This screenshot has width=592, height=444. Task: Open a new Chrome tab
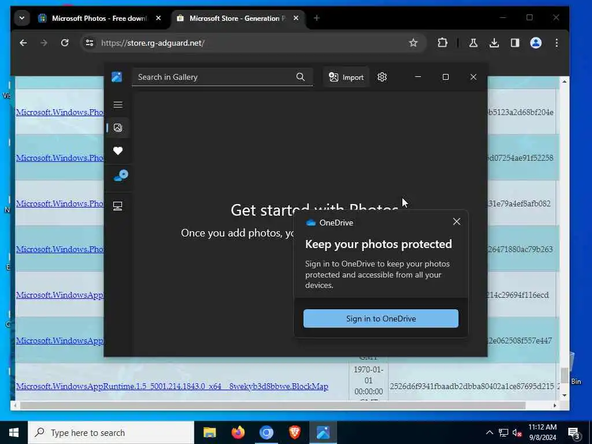pyautogui.click(x=316, y=18)
